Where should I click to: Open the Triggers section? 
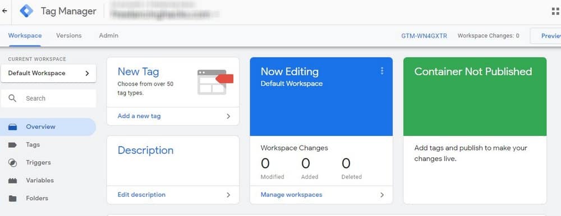click(x=48, y=162)
